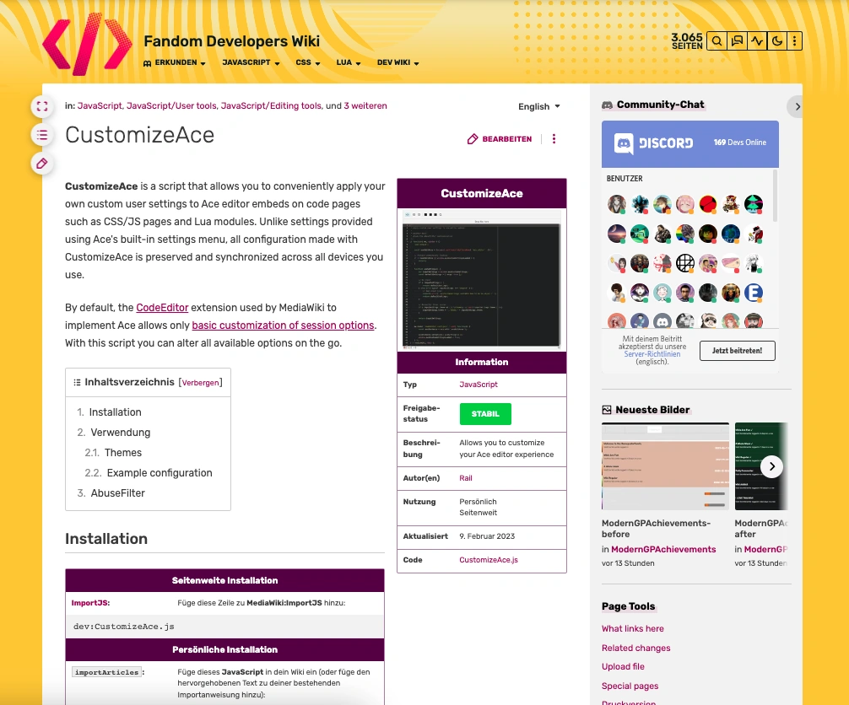Open basic customization of session options link

point(283,326)
